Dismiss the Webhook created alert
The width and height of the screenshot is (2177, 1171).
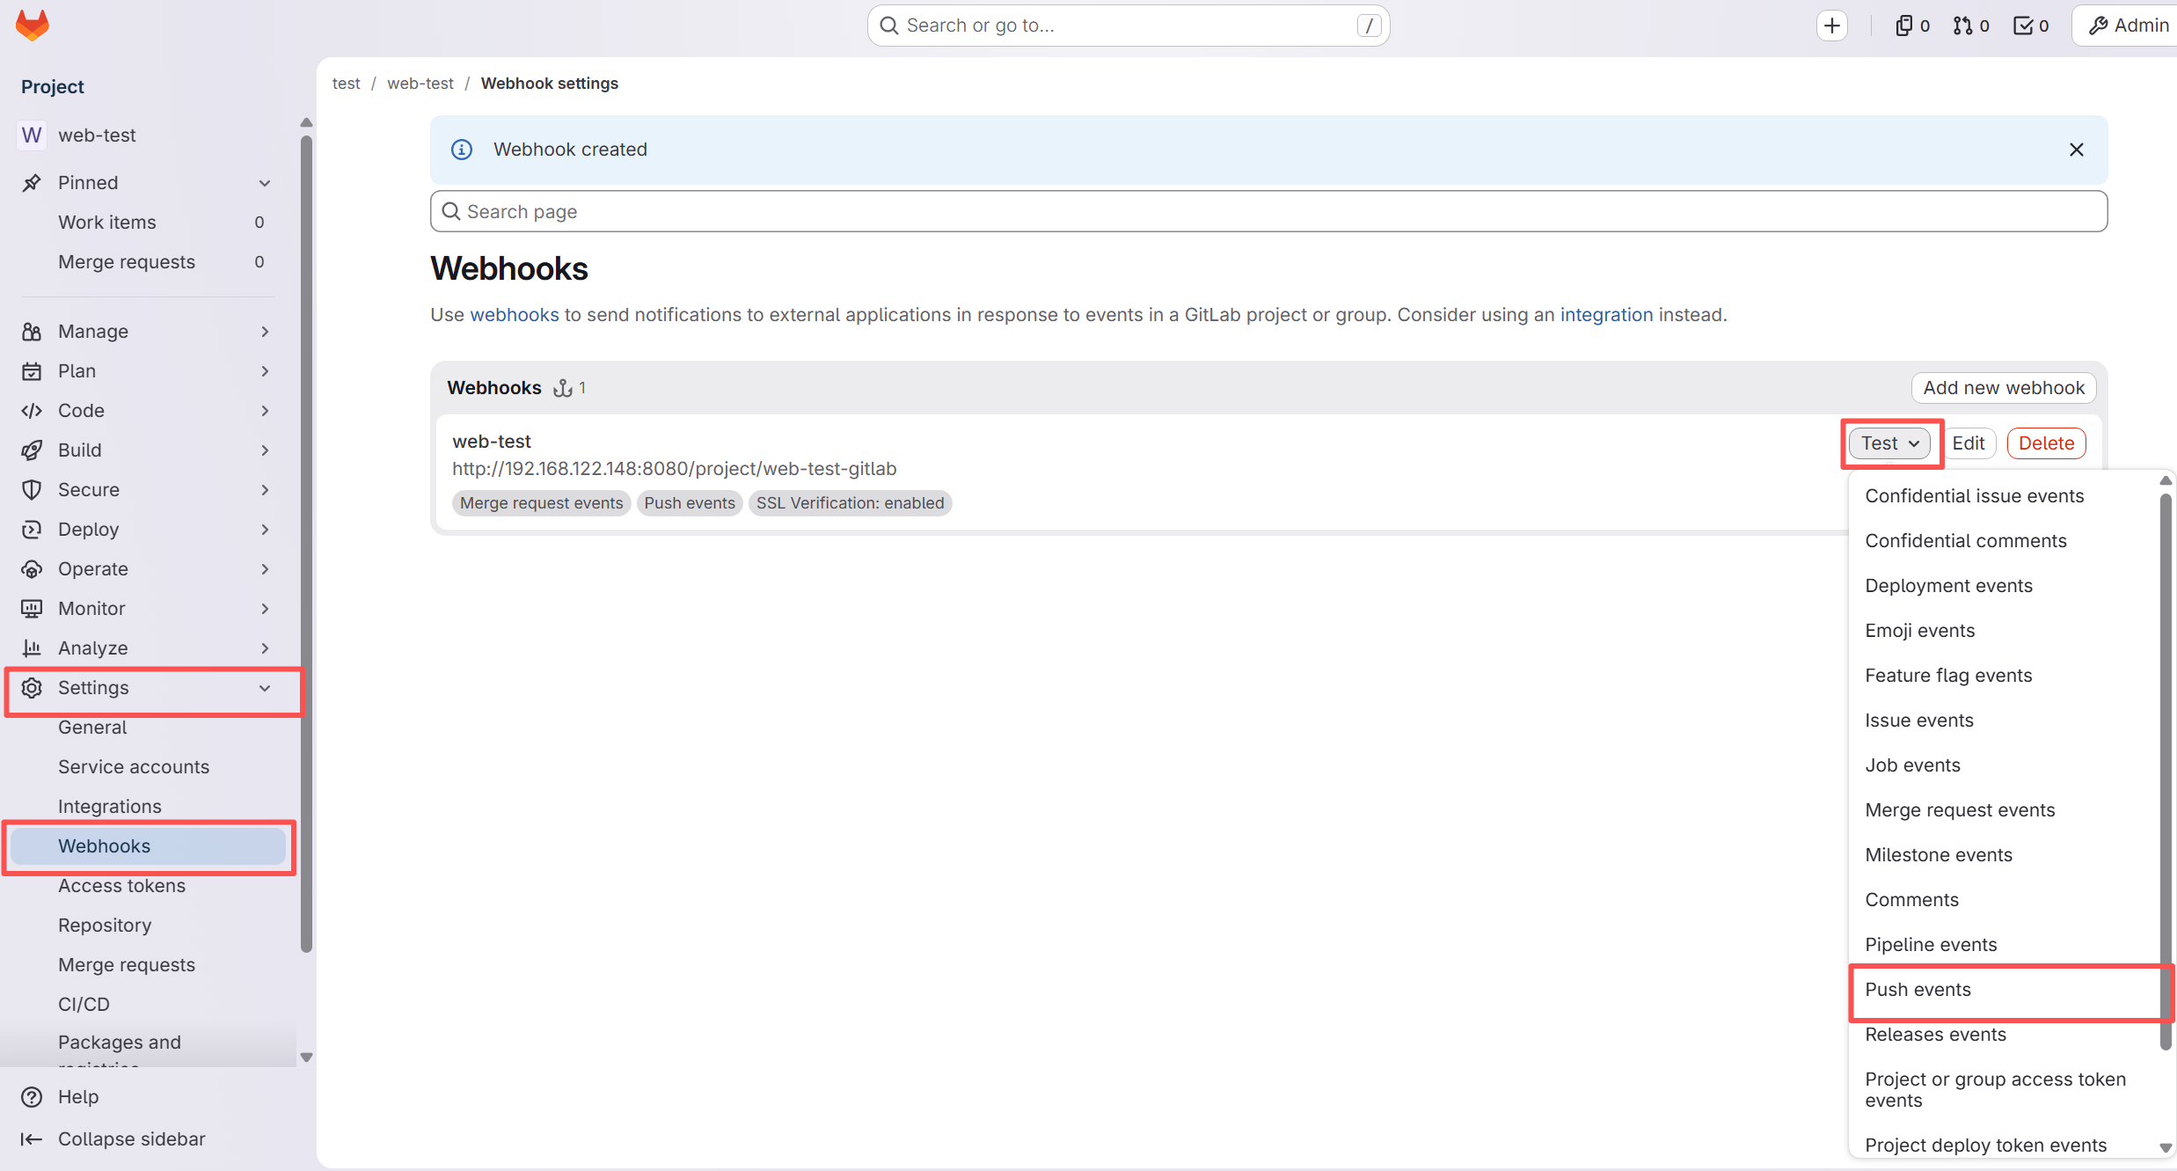(x=2077, y=150)
